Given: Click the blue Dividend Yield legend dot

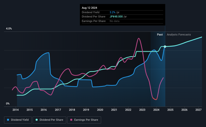Looking at the screenshot, I should coord(8,120).
